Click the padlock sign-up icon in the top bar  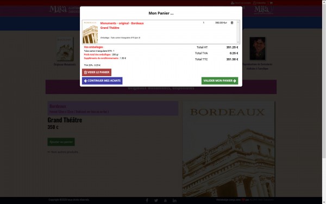point(254,3)
